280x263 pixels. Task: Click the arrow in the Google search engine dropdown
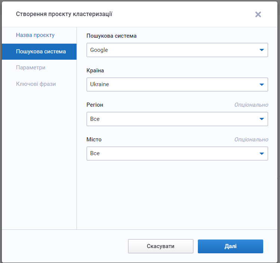261,50
